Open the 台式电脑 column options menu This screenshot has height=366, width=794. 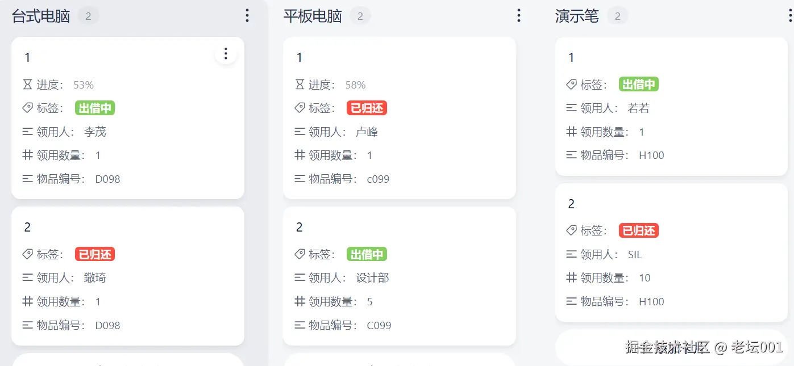247,16
